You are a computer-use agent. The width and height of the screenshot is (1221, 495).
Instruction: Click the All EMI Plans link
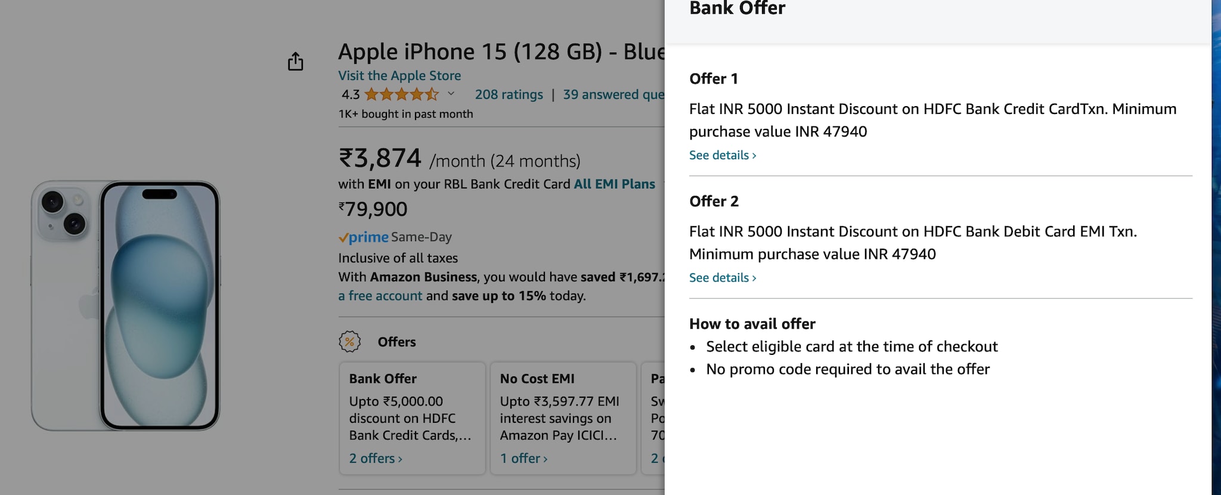pyautogui.click(x=614, y=184)
